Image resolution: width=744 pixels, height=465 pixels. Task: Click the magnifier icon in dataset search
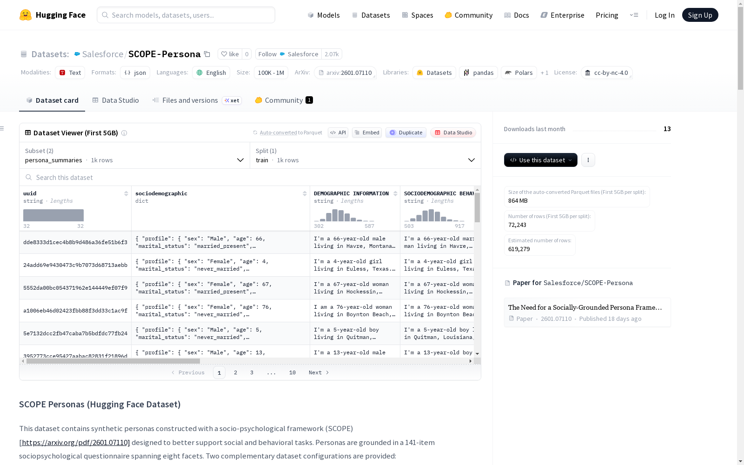(29, 177)
